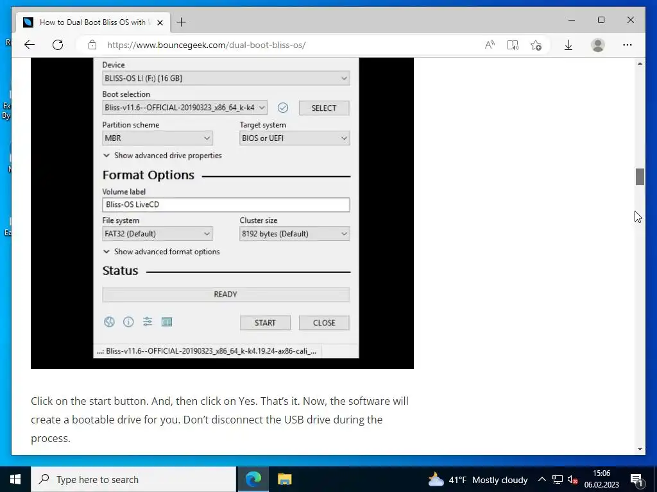Viewport: 657px width, 492px height.
Task: Click the checkmark hash icon beside boot selection
Action: click(x=283, y=108)
